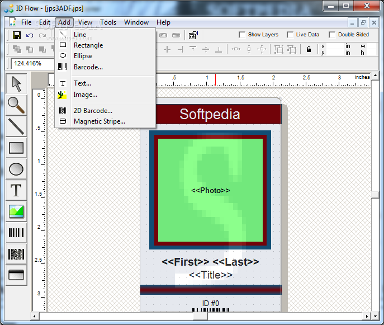Select the magnetic stripe tool in palette

pyautogui.click(x=16, y=275)
